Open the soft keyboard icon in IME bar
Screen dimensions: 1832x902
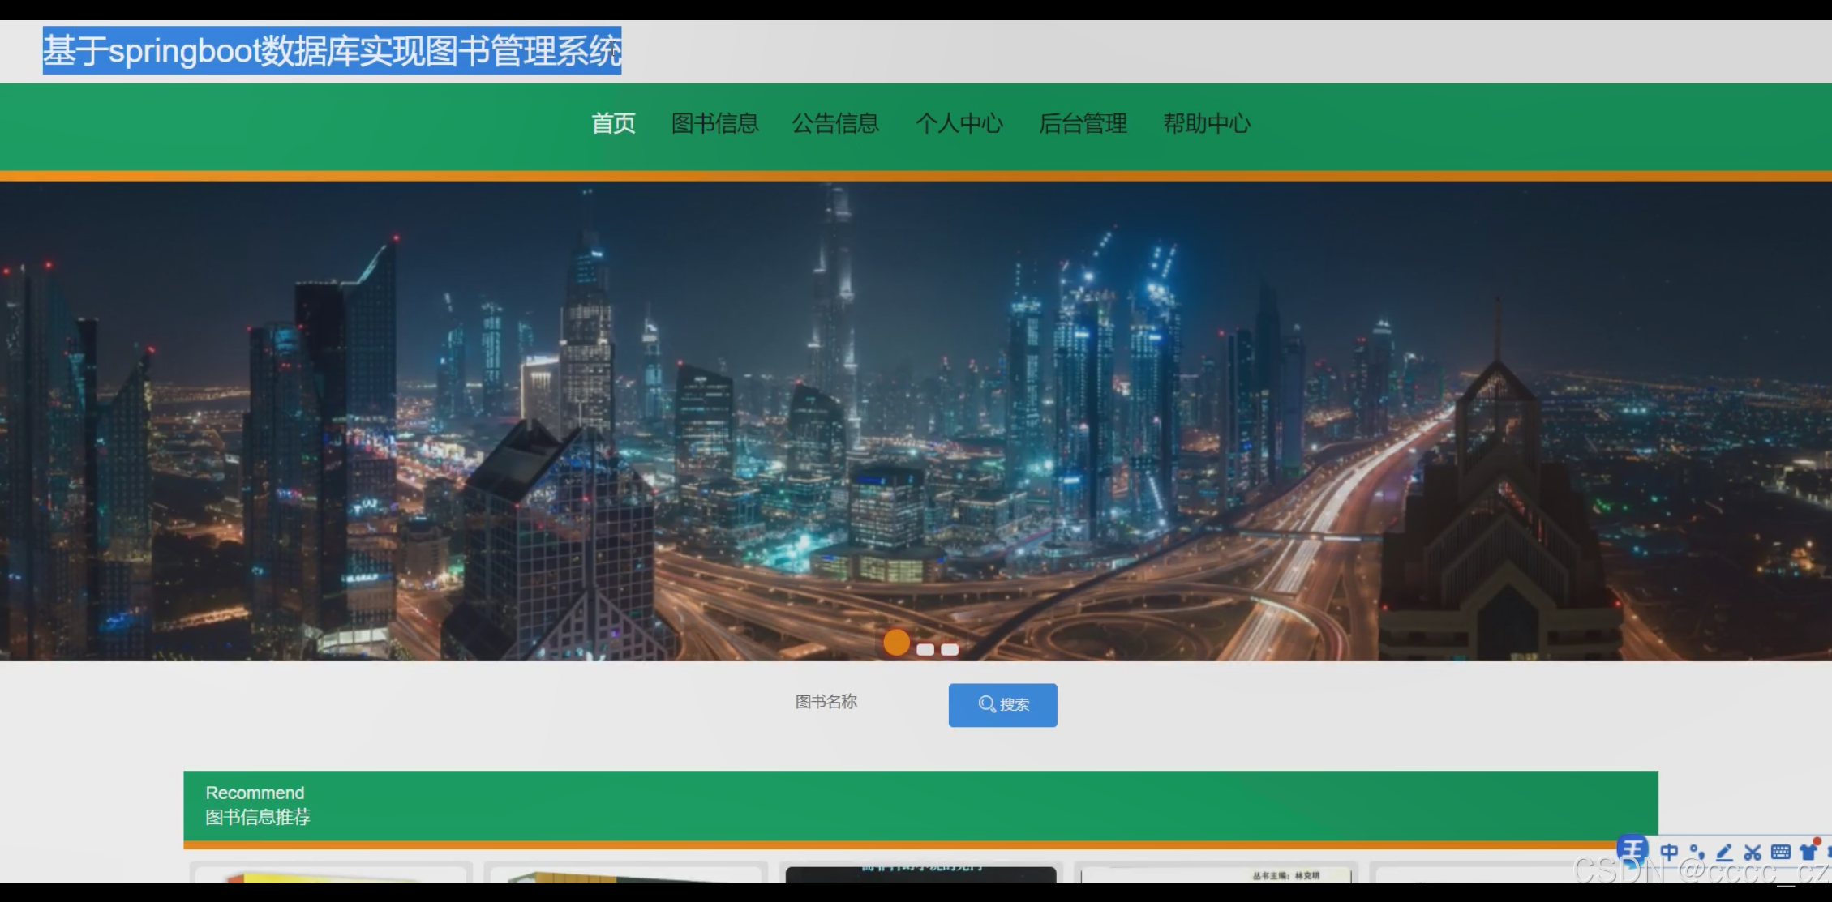click(x=1781, y=852)
